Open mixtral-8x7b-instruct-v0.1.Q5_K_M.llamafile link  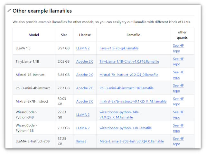133,101
